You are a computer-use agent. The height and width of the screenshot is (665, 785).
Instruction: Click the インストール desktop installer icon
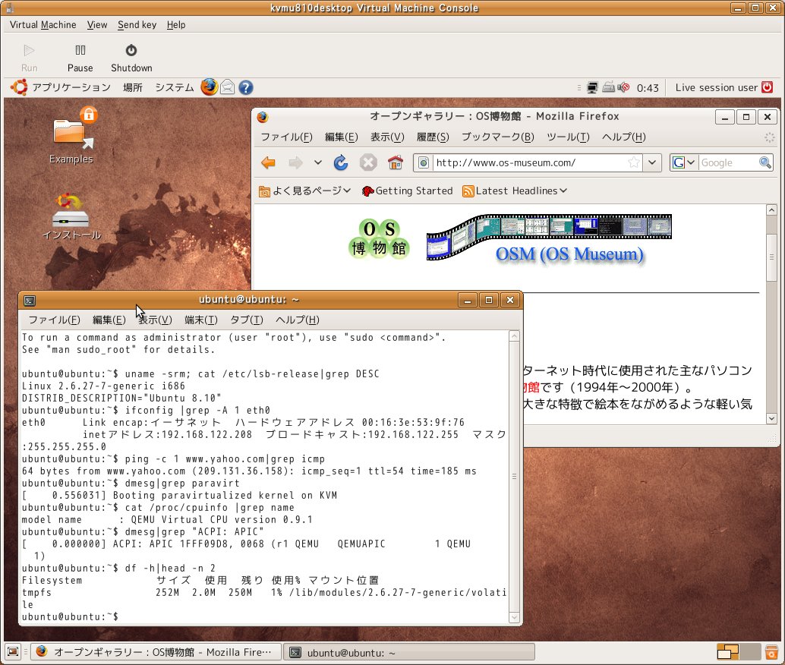pos(71,217)
